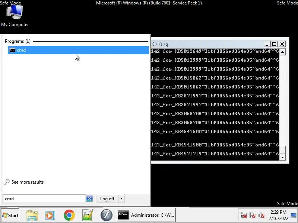Image resolution: width=298 pixels, height=223 pixels.
Task: Click the KB5012649 output line
Action: [215, 51]
